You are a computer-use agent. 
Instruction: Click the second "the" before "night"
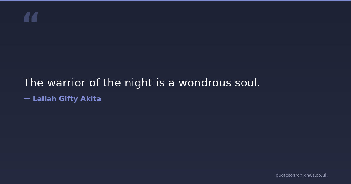112,83
